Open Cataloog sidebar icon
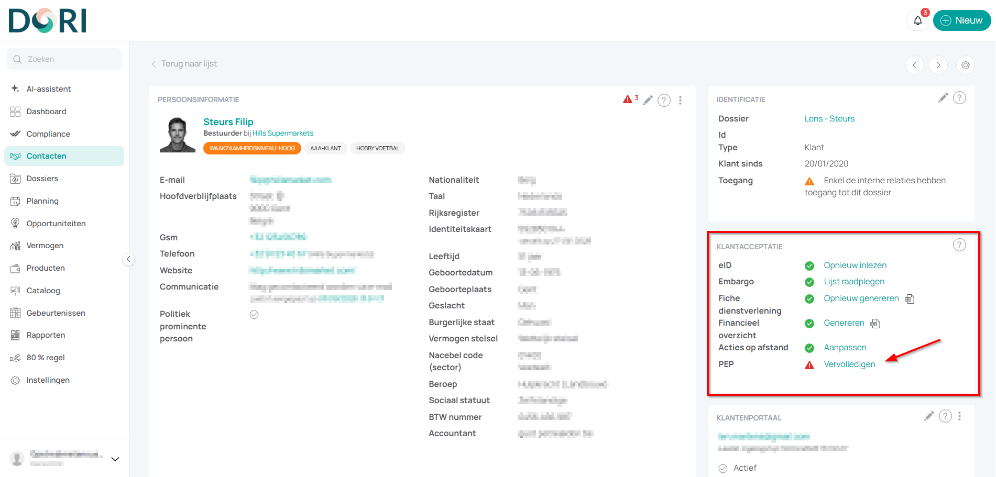 15,291
